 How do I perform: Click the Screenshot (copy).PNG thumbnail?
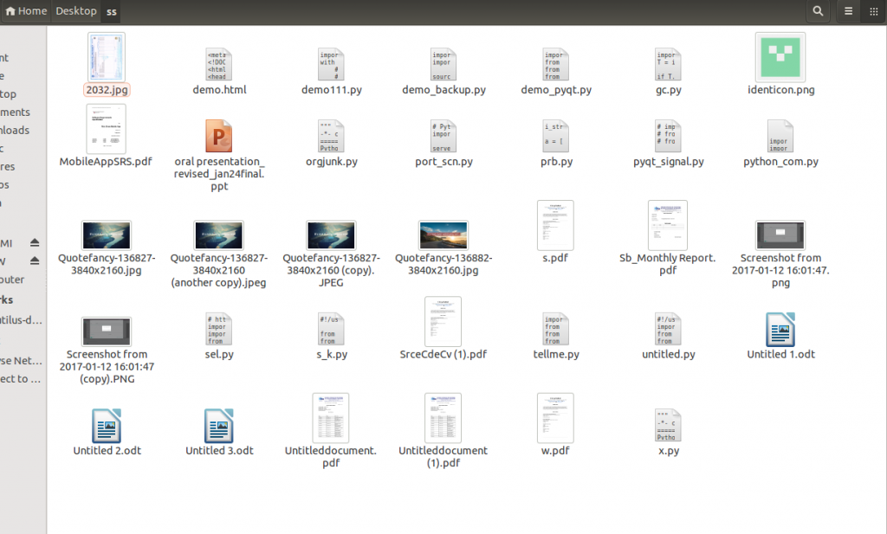pyautogui.click(x=107, y=331)
